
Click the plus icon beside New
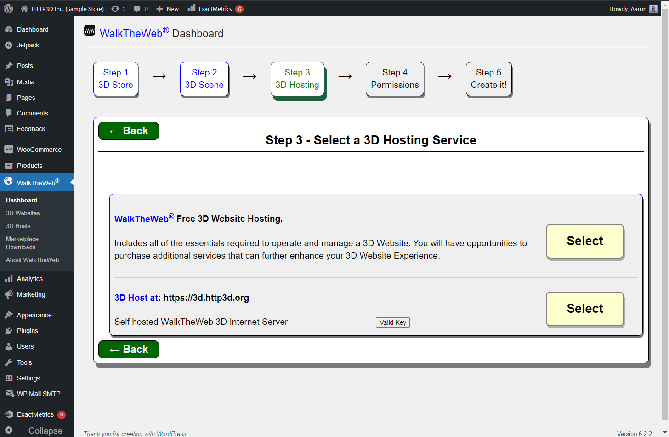point(159,9)
